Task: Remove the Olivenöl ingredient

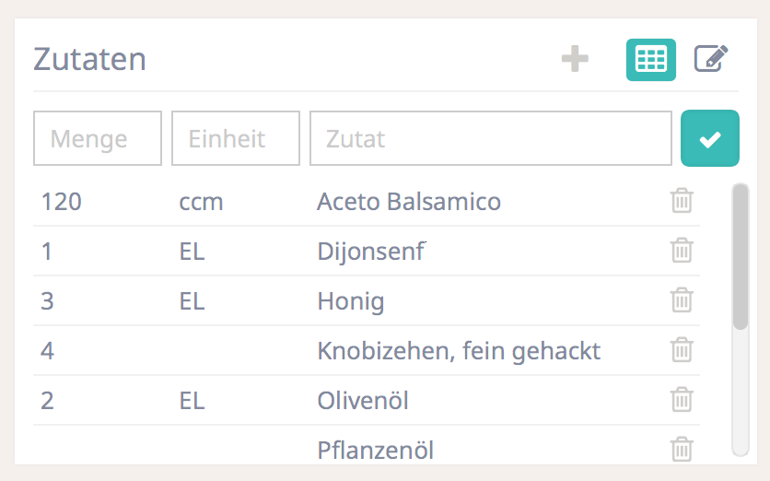Action: coord(682,400)
